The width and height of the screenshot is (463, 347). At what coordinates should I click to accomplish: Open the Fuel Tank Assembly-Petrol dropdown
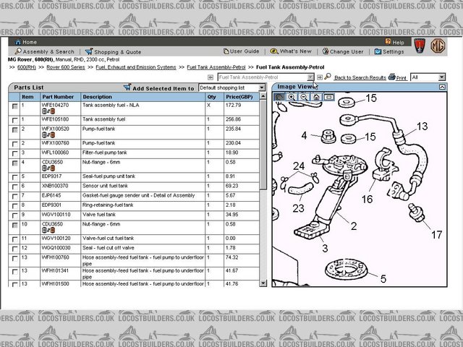310,77
